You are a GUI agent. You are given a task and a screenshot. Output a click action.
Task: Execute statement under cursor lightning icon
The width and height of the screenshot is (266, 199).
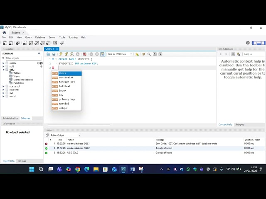66,54
